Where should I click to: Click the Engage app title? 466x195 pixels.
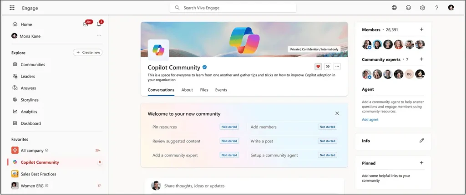tap(30, 8)
